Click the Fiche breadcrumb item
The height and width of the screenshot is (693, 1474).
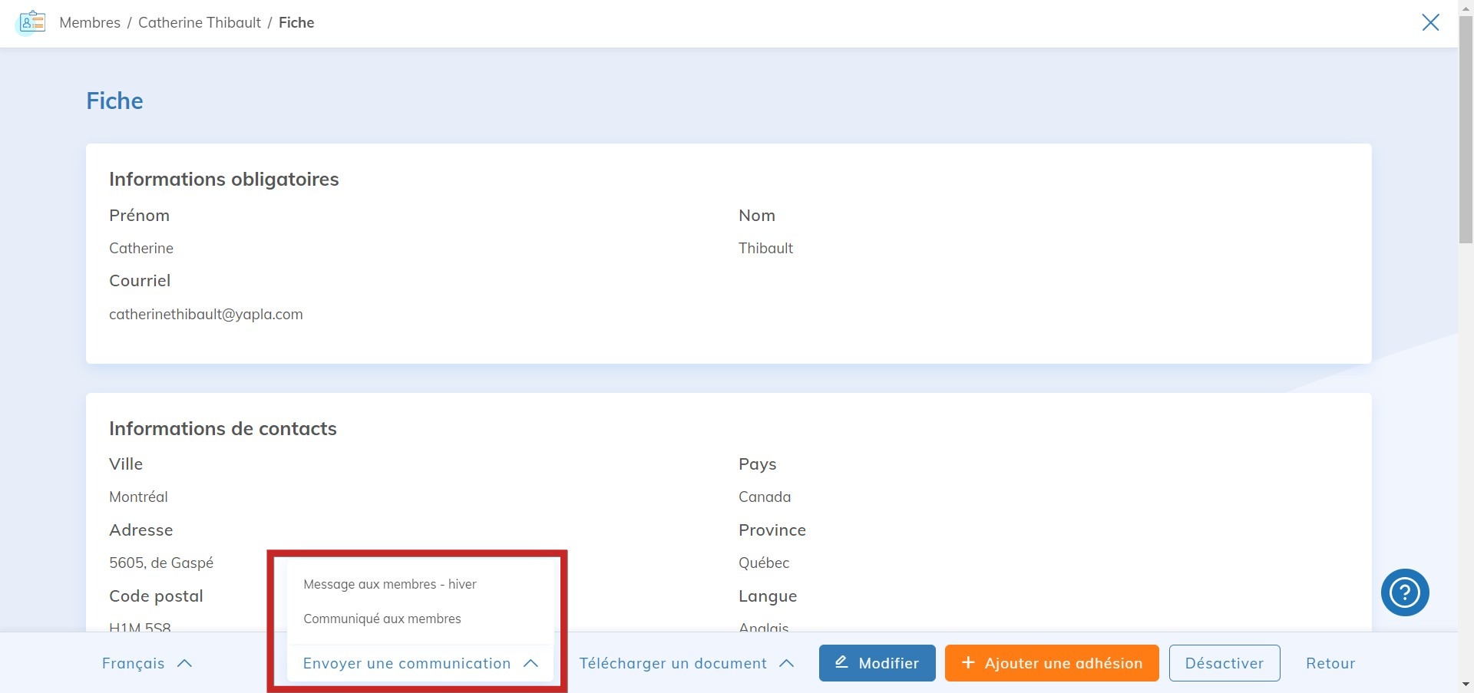pos(296,22)
